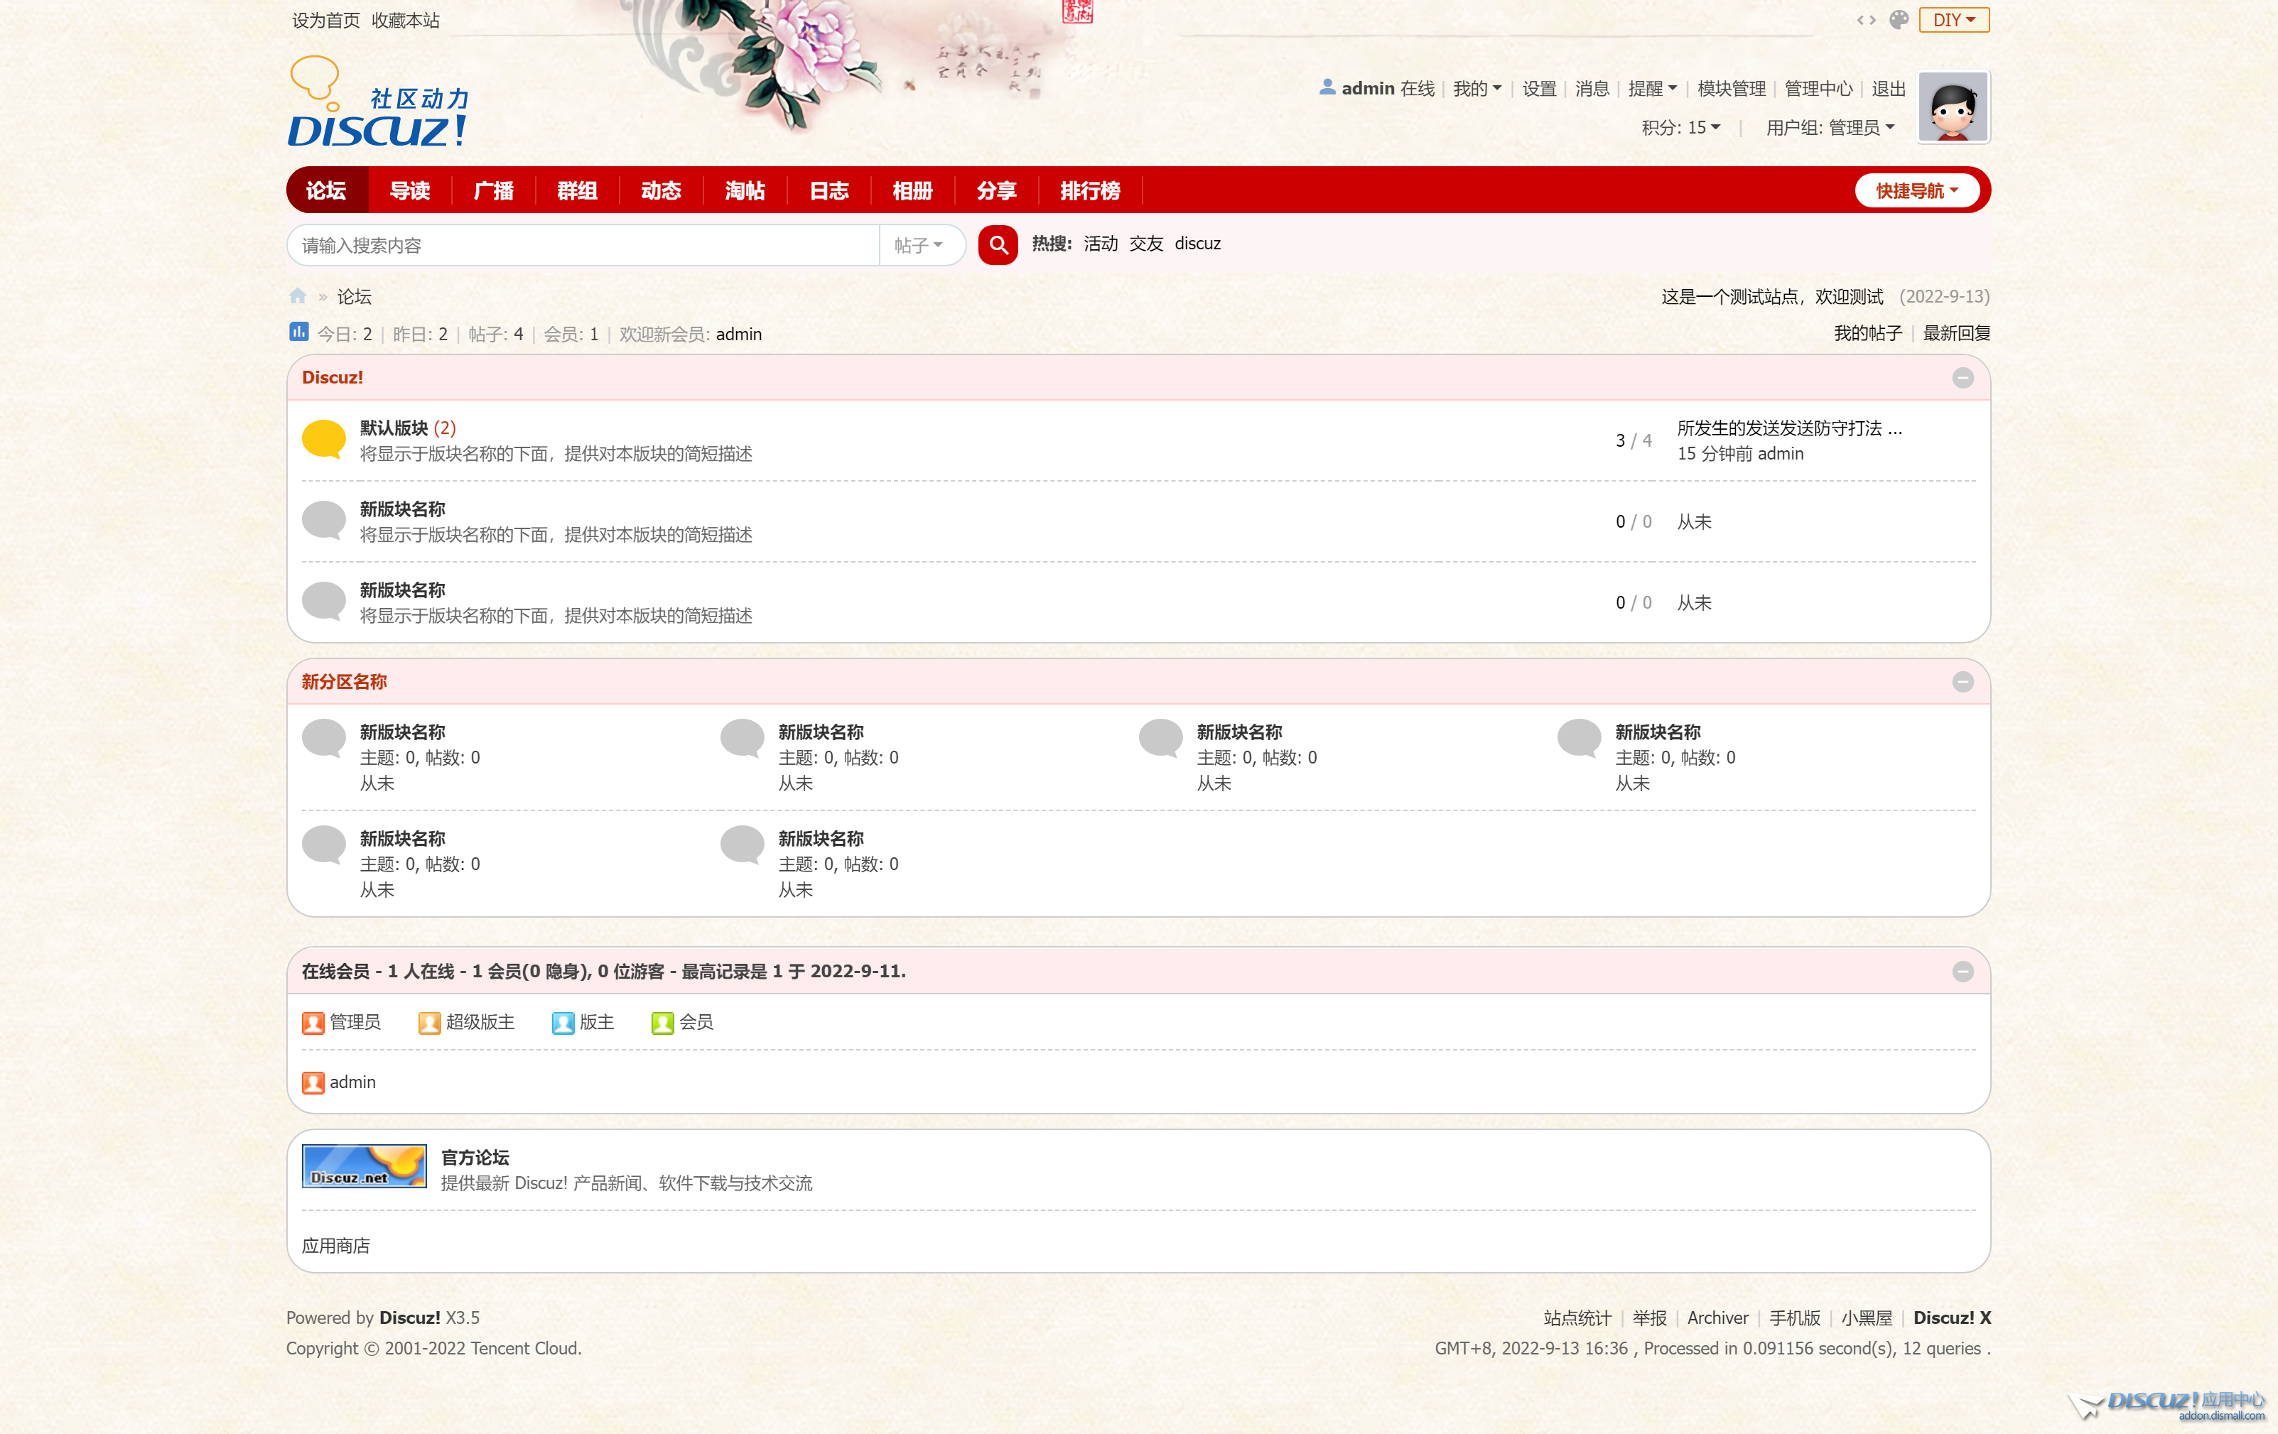Click the 设为首页 link
This screenshot has height=1434, width=2278.
325,20
